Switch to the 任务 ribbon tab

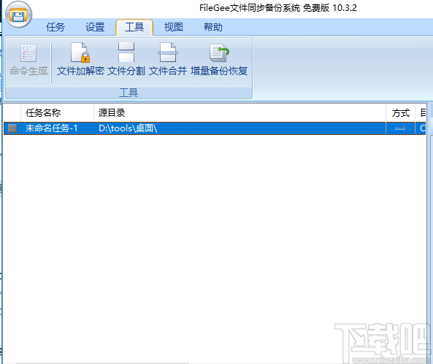pos(55,27)
